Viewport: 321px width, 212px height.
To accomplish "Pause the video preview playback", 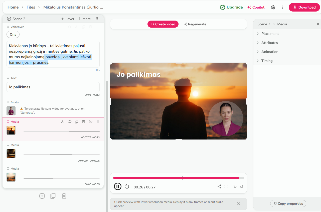I will (118, 186).
